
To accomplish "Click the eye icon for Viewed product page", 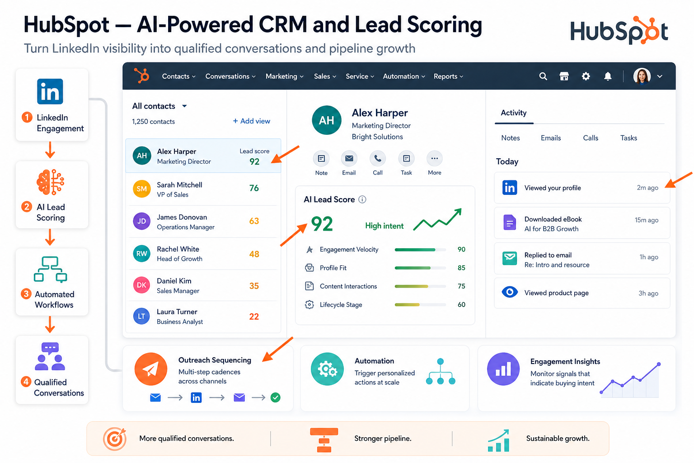I will coord(510,292).
